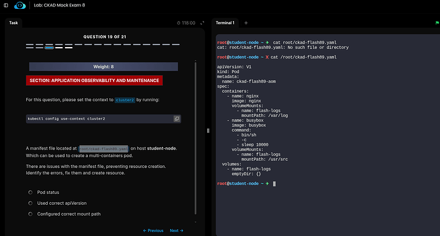The width and height of the screenshot is (440, 236).
Task: Click the Question 19 of 21 heading
Action: [105, 37]
